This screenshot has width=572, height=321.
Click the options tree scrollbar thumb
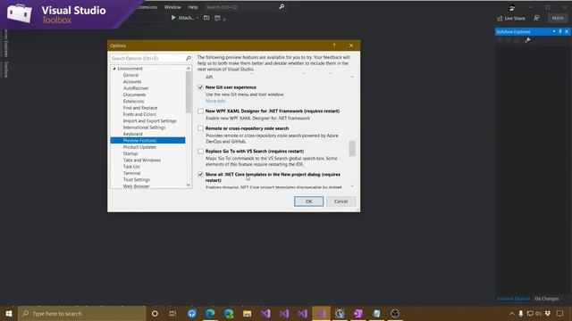189,92
